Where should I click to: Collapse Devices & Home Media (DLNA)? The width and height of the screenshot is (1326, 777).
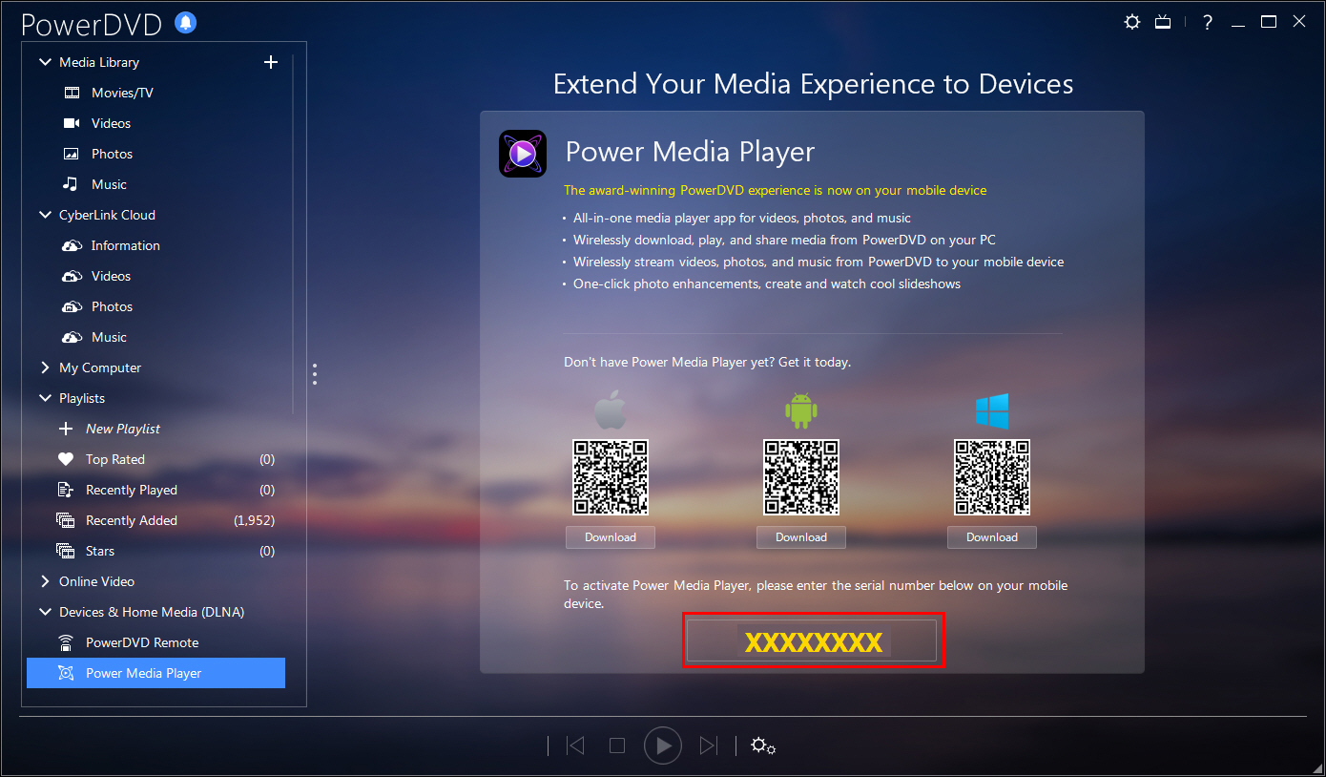45,612
